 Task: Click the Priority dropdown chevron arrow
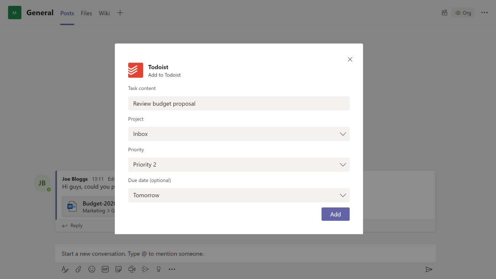click(343, 165)
